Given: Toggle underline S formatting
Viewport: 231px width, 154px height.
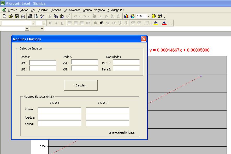Looking at the screenshot, I should [62, 23].
